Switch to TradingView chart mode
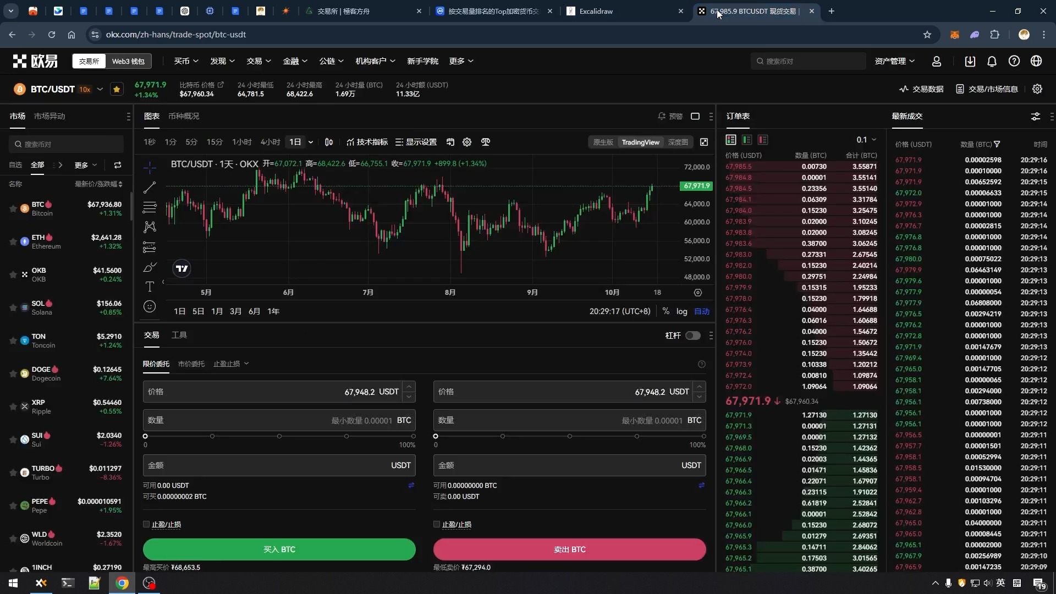The width and height of the screenshot is (1056, 594). (640, 142)
